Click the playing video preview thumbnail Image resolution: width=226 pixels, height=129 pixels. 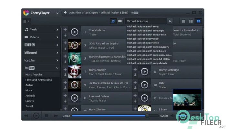point(187,100)
